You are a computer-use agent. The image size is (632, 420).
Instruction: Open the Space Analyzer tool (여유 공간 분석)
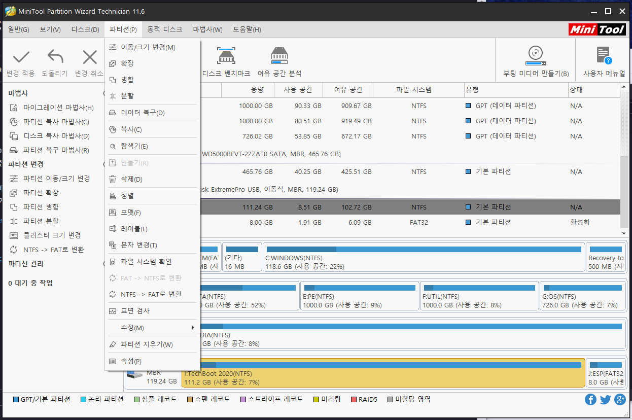point(279,63)
